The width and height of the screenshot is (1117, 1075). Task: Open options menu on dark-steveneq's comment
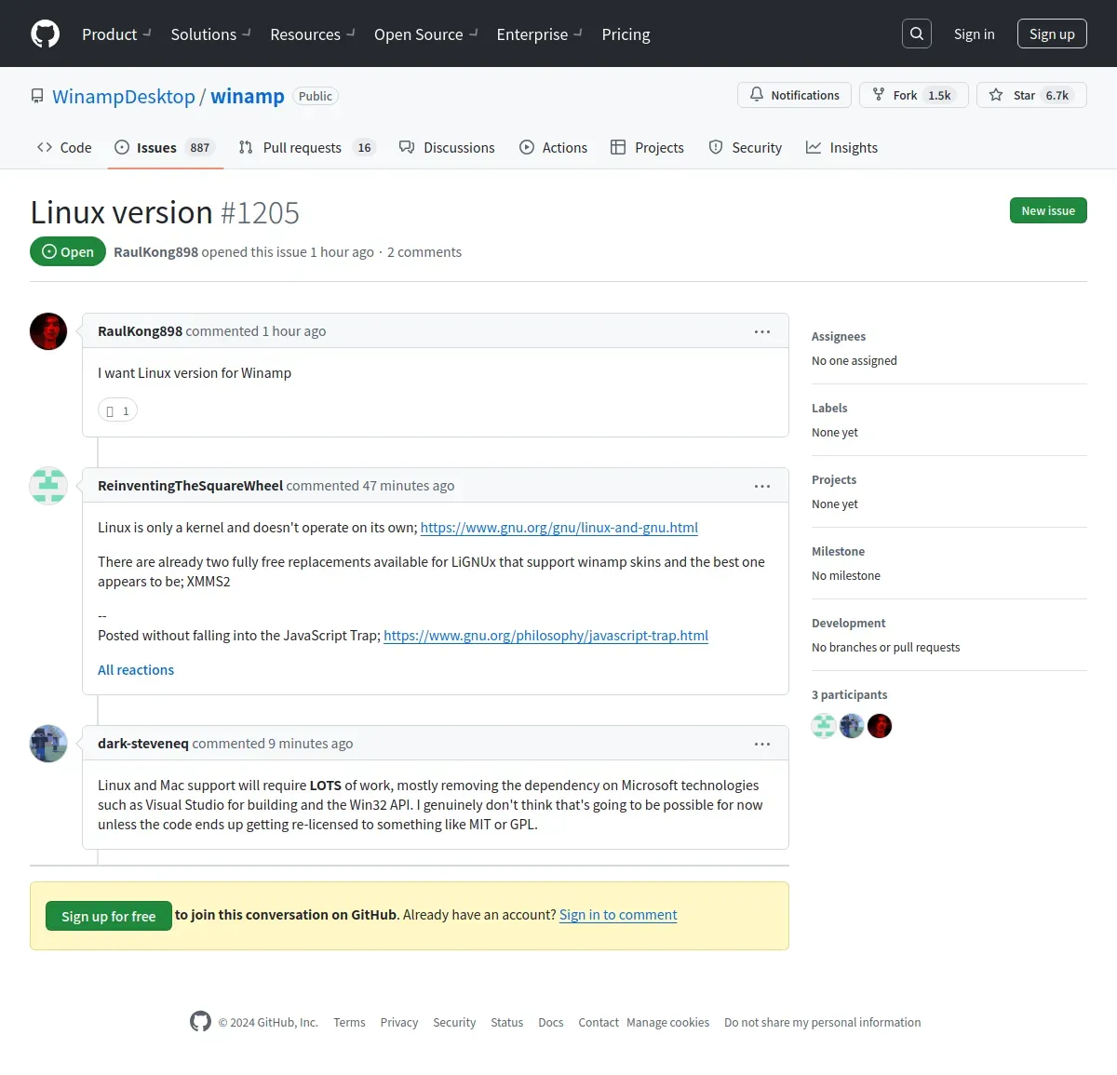[762, 744]
